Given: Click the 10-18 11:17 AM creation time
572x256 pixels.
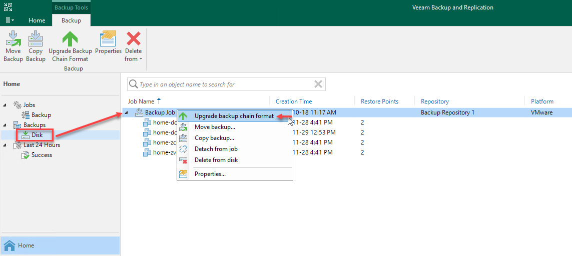Looking at the screenshot, I should [314, 112].
